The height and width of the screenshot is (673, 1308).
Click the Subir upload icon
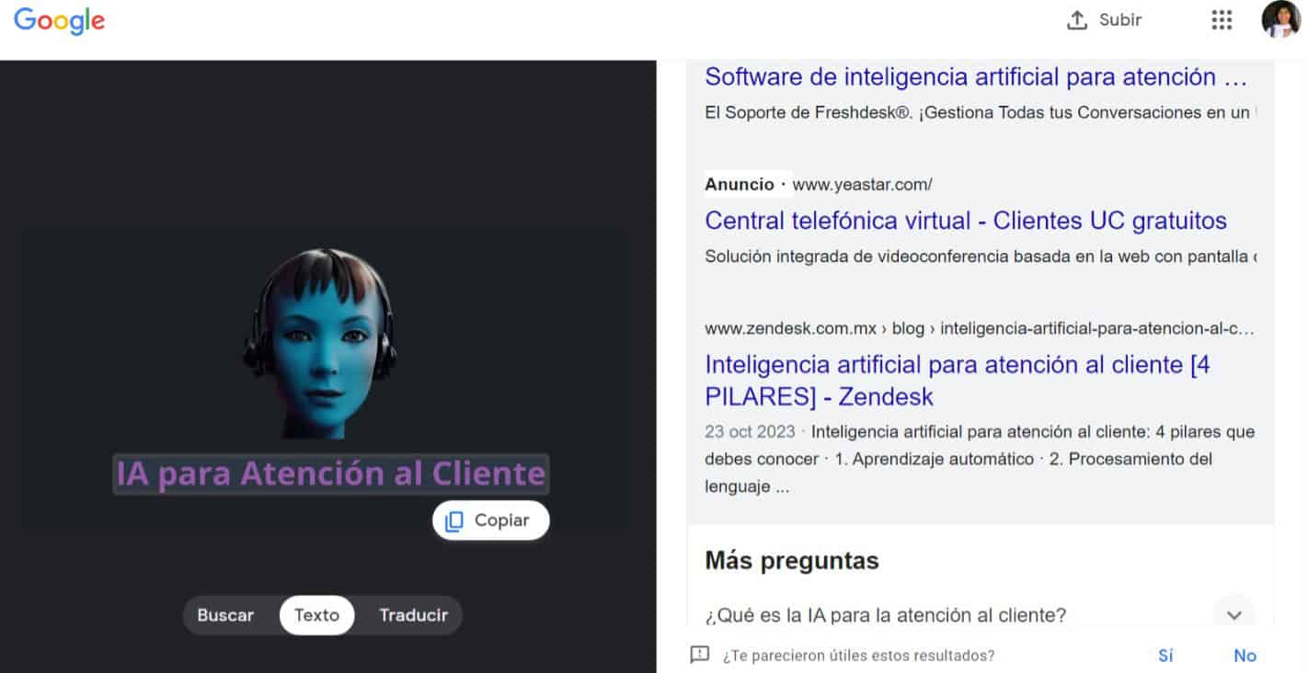coord(1077,20)
